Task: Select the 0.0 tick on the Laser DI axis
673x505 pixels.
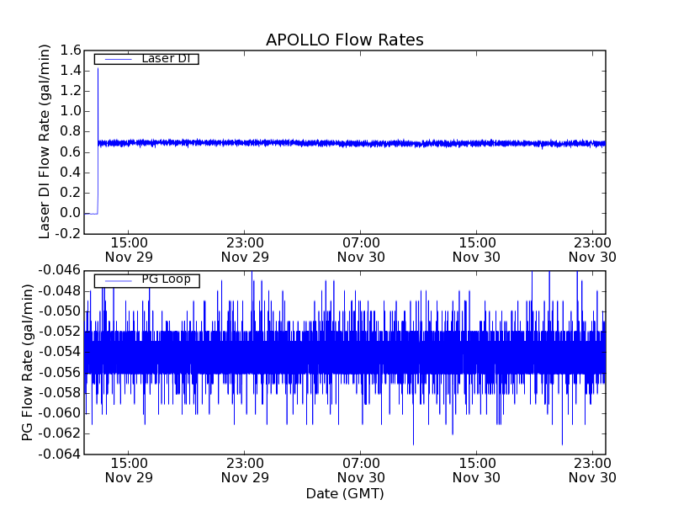Action: (x=70, y=213)
